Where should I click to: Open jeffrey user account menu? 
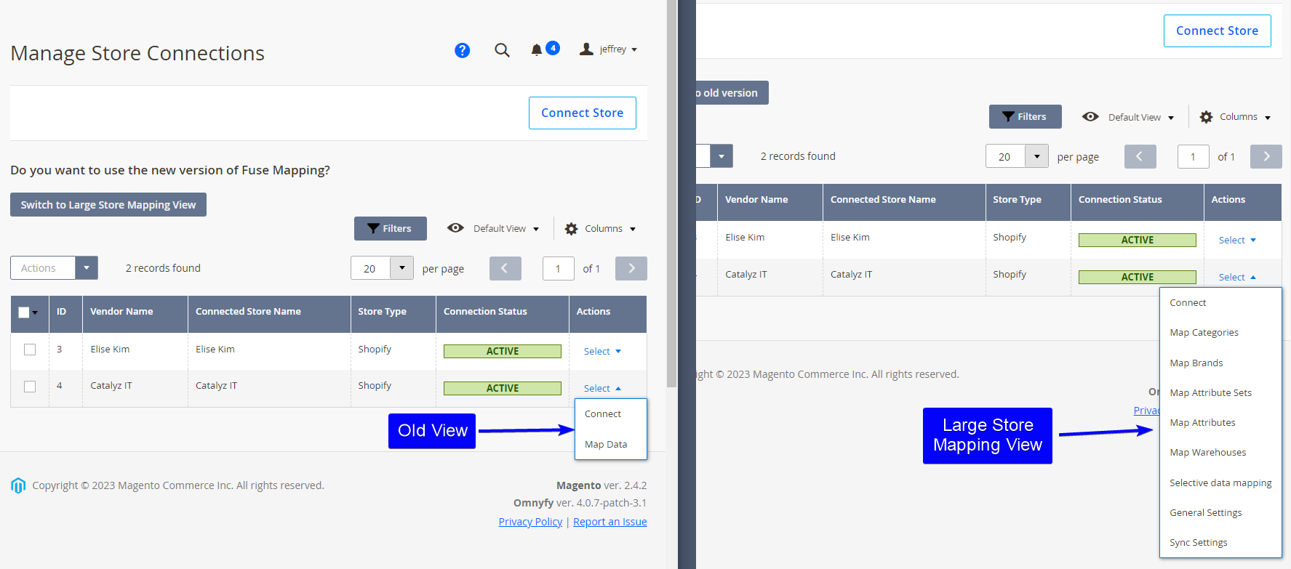609,49
